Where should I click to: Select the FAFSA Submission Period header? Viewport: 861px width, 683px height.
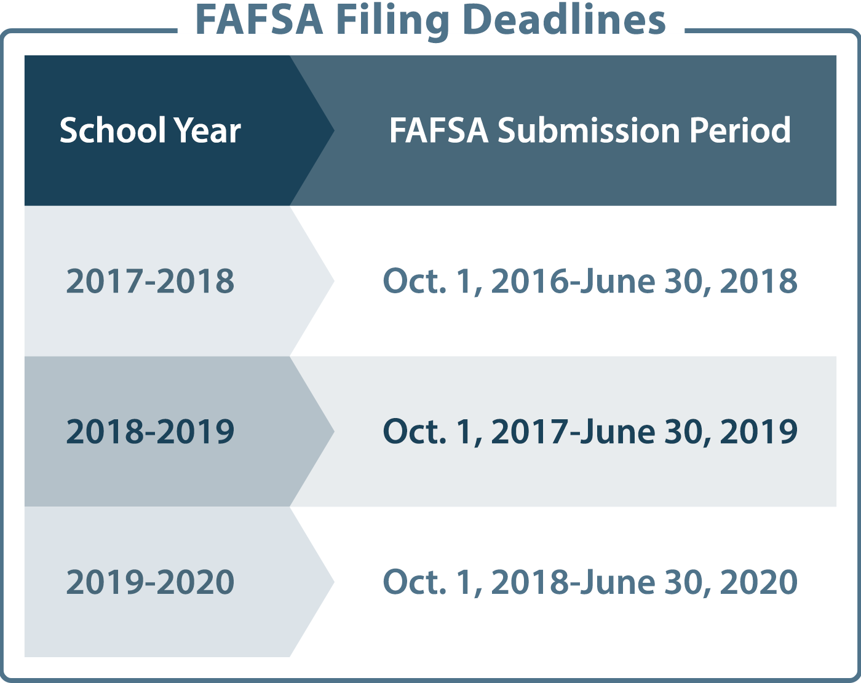[x=590, y=130]
